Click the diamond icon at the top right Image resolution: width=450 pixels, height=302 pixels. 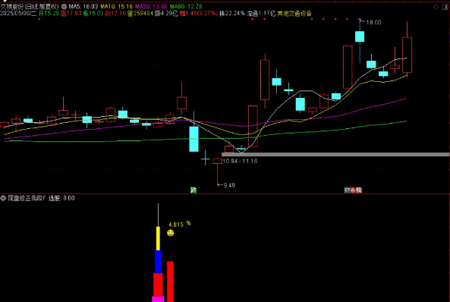436,7
